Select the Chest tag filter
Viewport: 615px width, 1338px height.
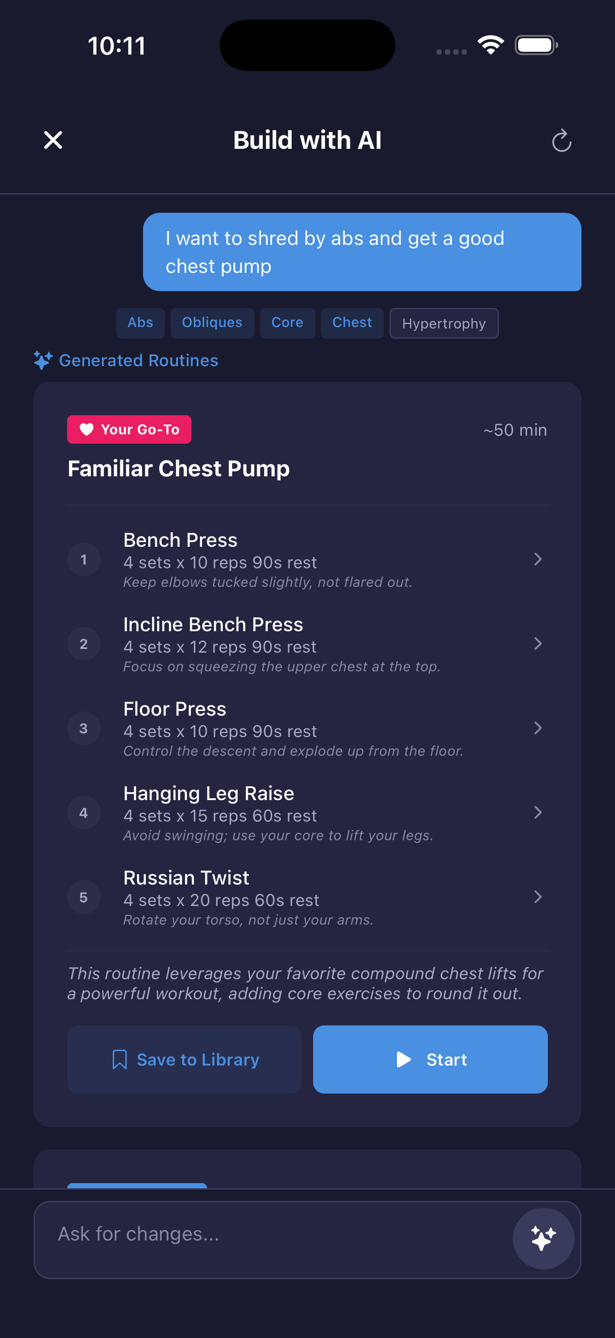tap(352, 322)
